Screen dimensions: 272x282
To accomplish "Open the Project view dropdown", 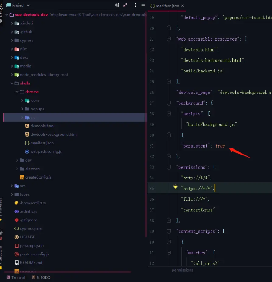I will (18, 5).
